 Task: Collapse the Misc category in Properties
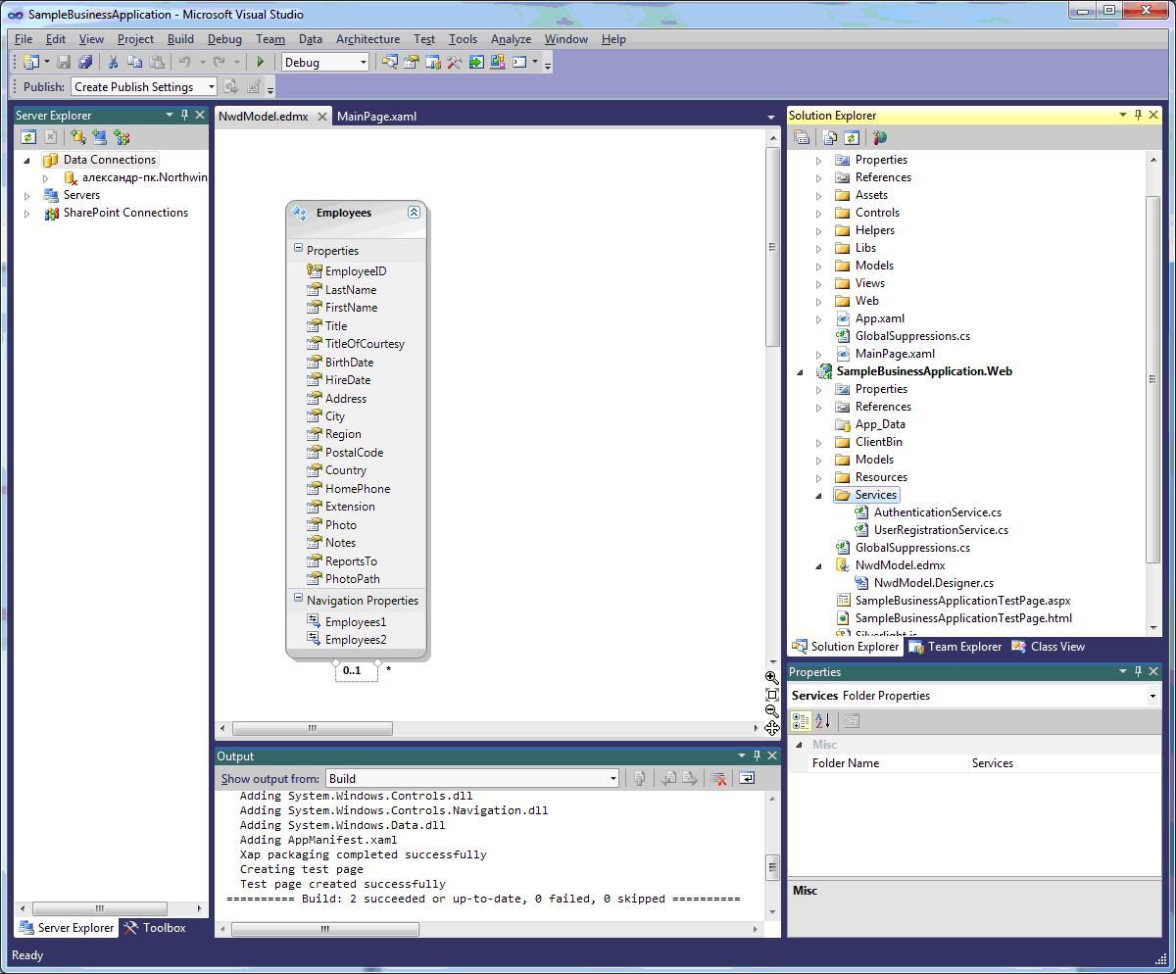(799, 745)
